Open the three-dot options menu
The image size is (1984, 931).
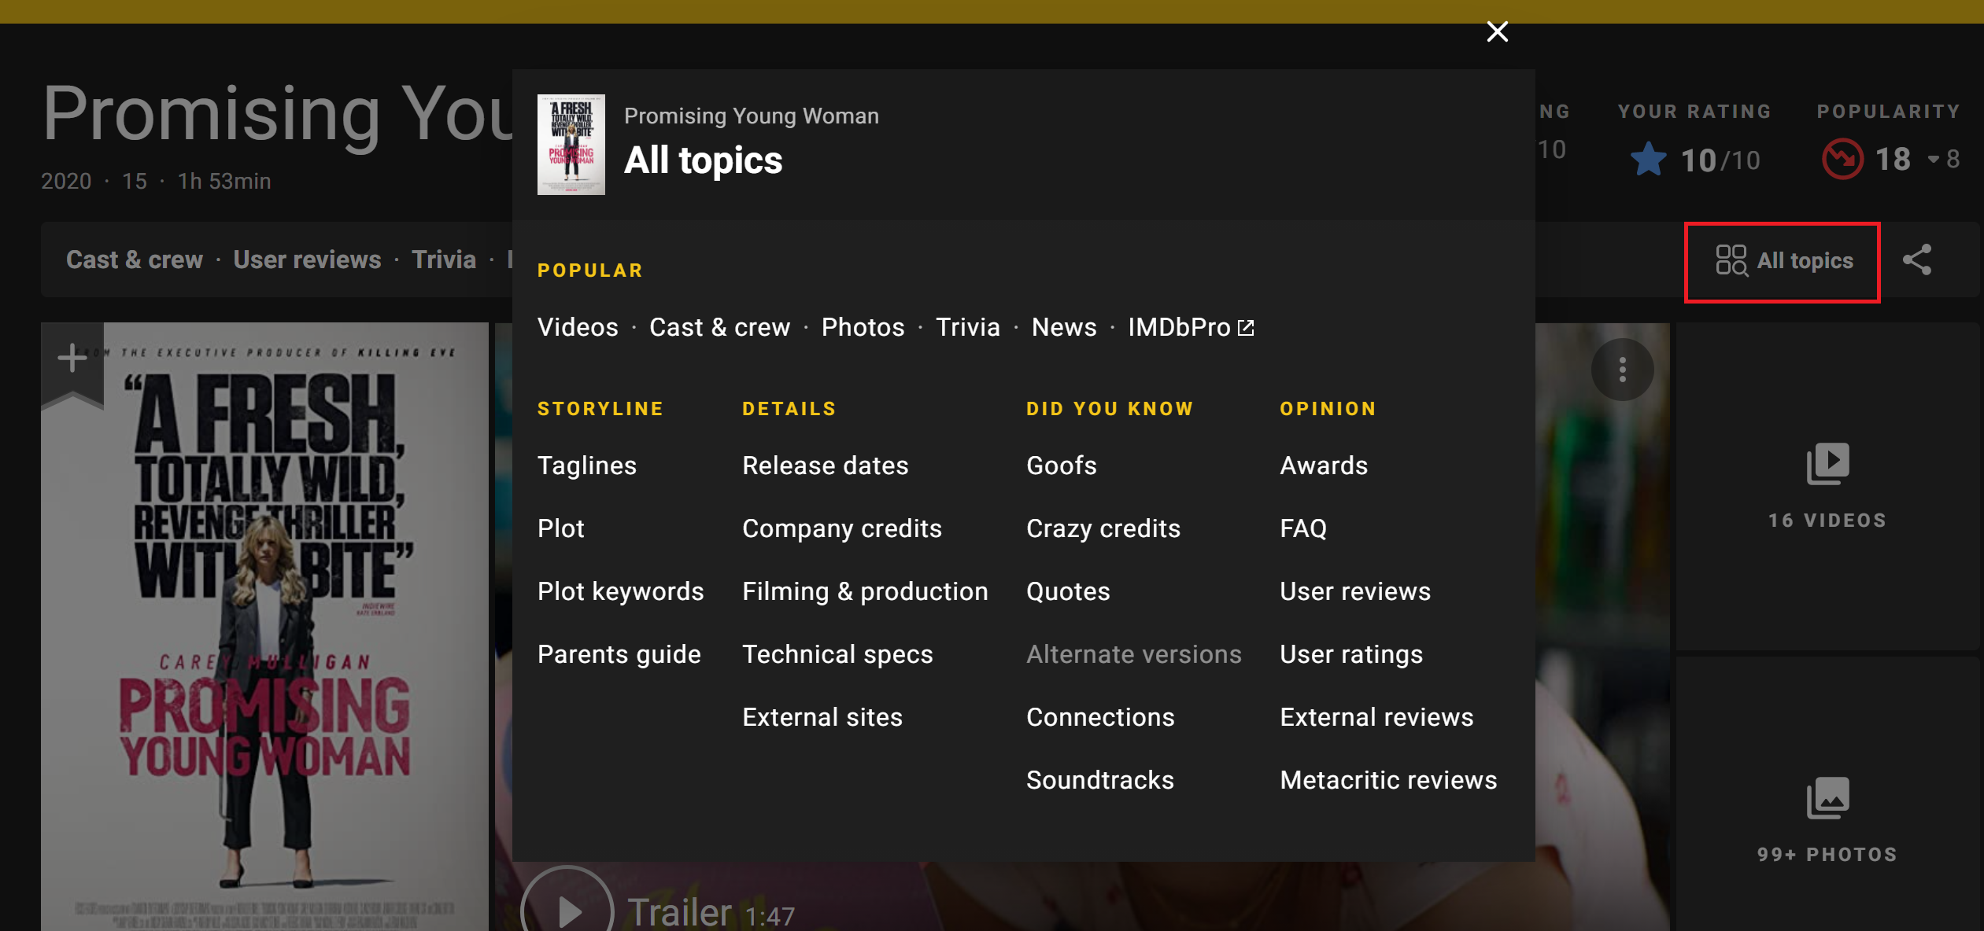tap(1622, 370)
